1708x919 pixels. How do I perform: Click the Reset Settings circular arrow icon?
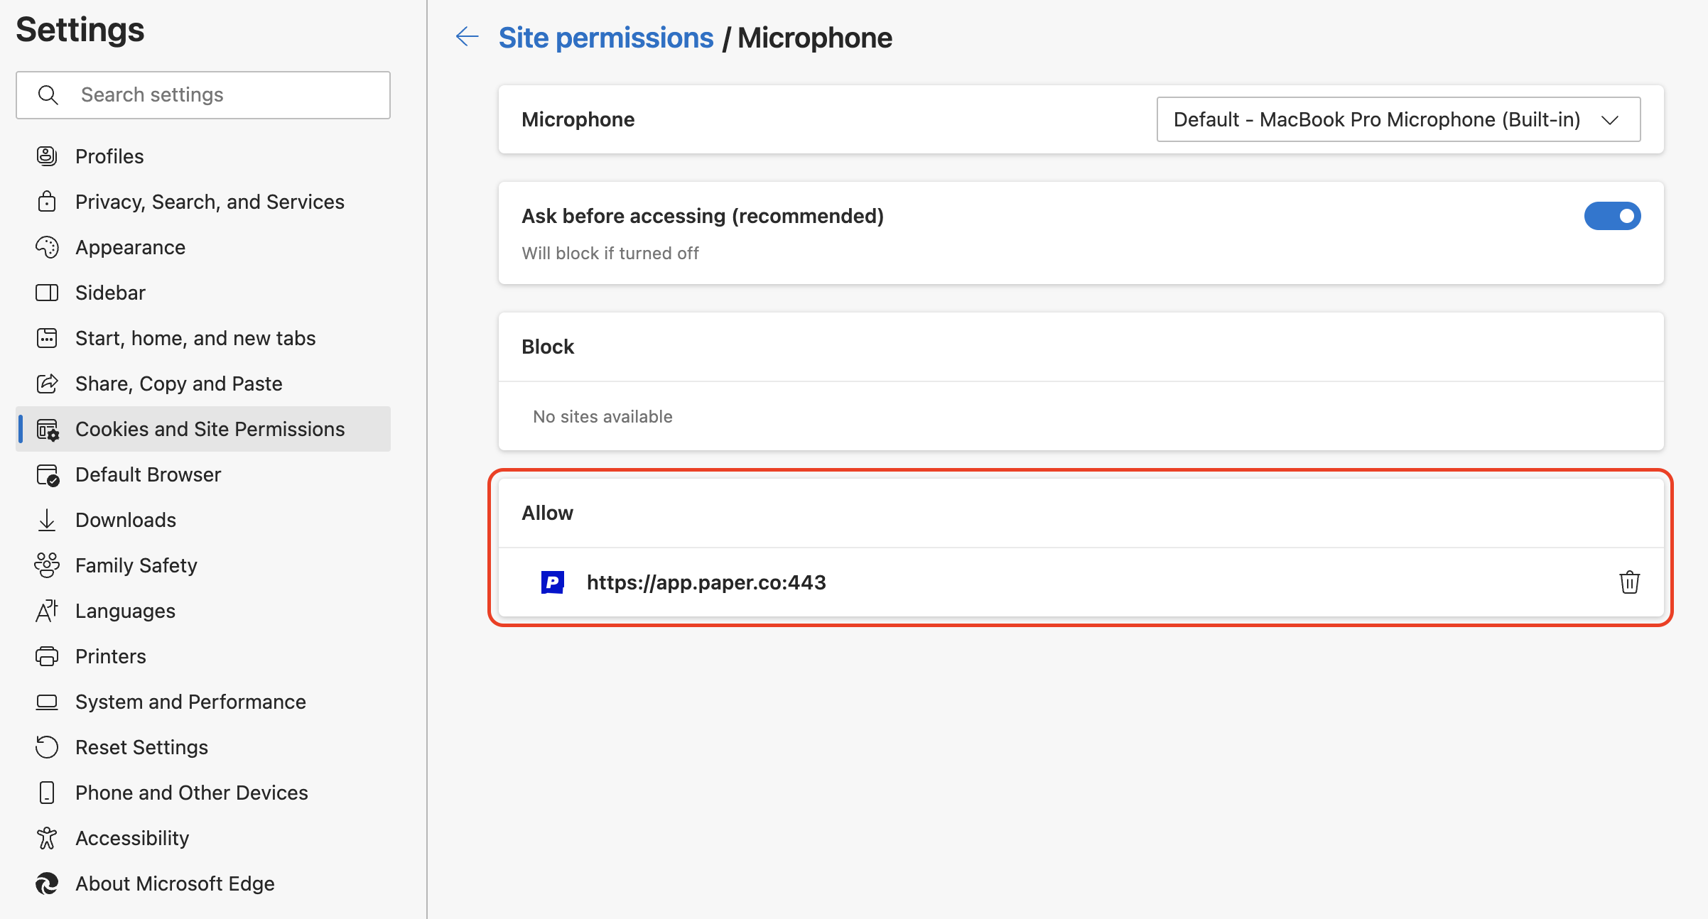tap(47, 746)
